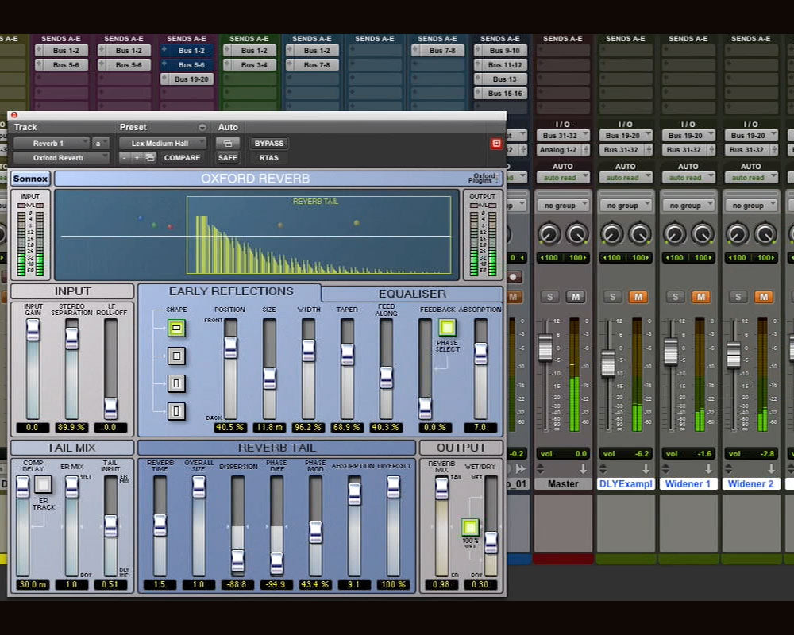
Task: Open the automation enable window icon
Action: [x=228, y=144]
